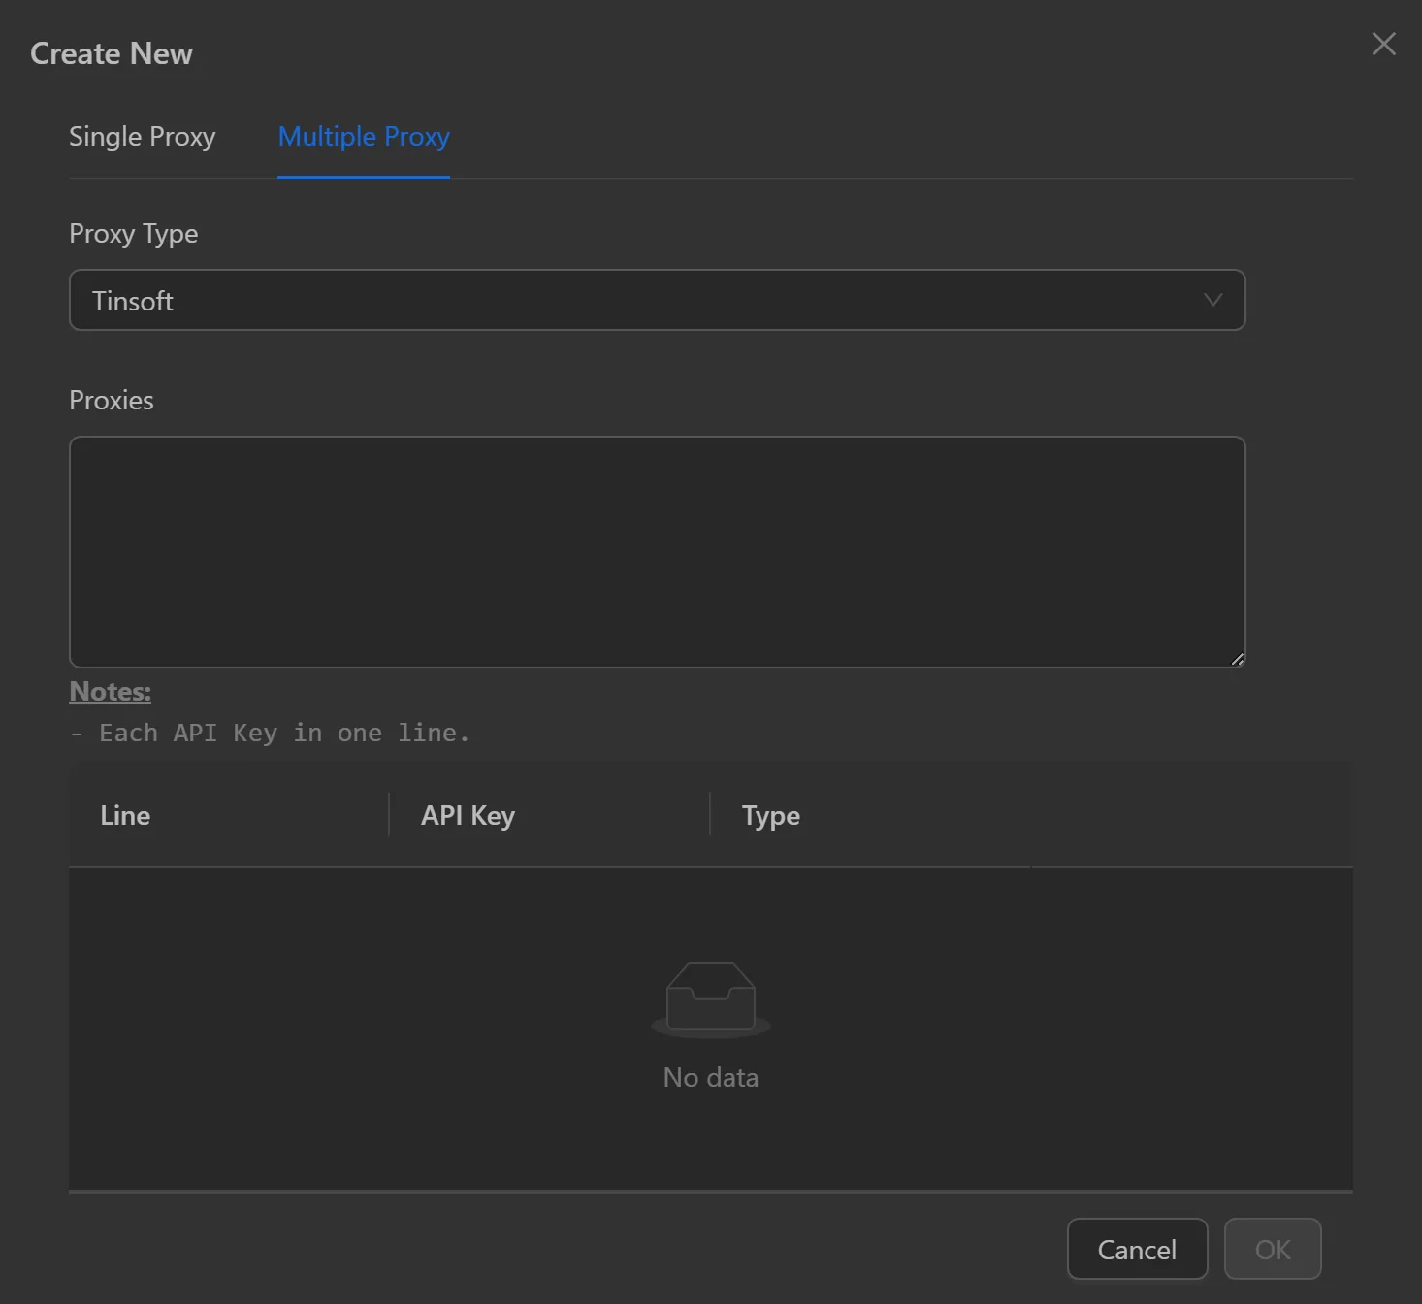Click the dropdown chevron beside Tinsoft

(1212, 300)
